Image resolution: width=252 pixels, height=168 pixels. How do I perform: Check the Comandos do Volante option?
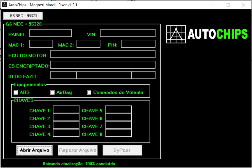(x=89, y=92)
